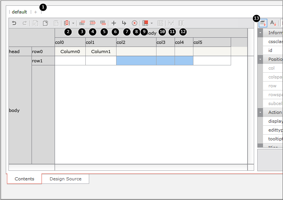Select the Column0 head cell
Image resolution: width=283 pixels, height=200 pixels.
point(70,52)
